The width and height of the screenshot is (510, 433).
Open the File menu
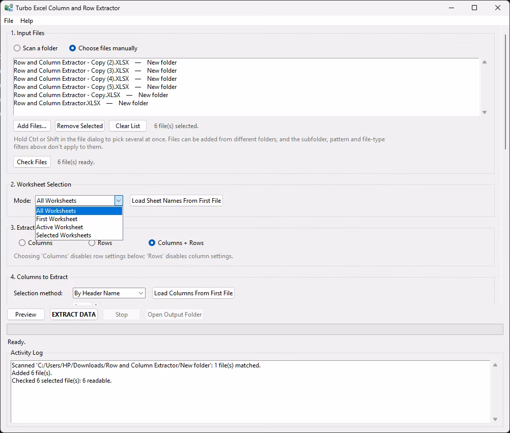point(9,21)
